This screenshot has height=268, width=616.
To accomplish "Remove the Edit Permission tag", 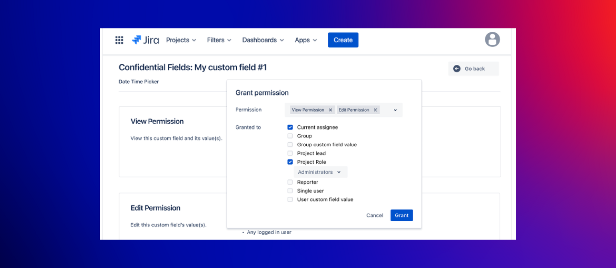I will click(375, 110).
